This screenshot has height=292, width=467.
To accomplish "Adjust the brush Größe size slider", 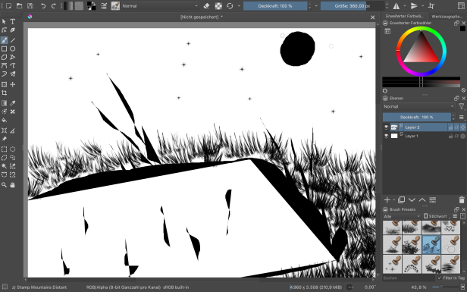I will (353, 5).
